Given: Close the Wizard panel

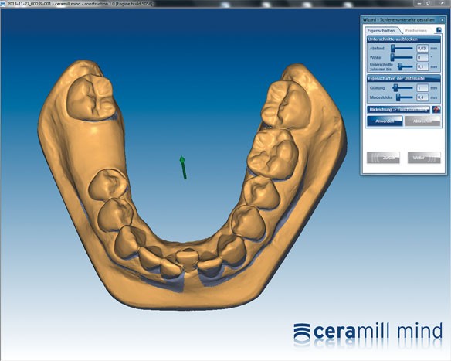Looking at the screenshot, I should click(442, 19).
